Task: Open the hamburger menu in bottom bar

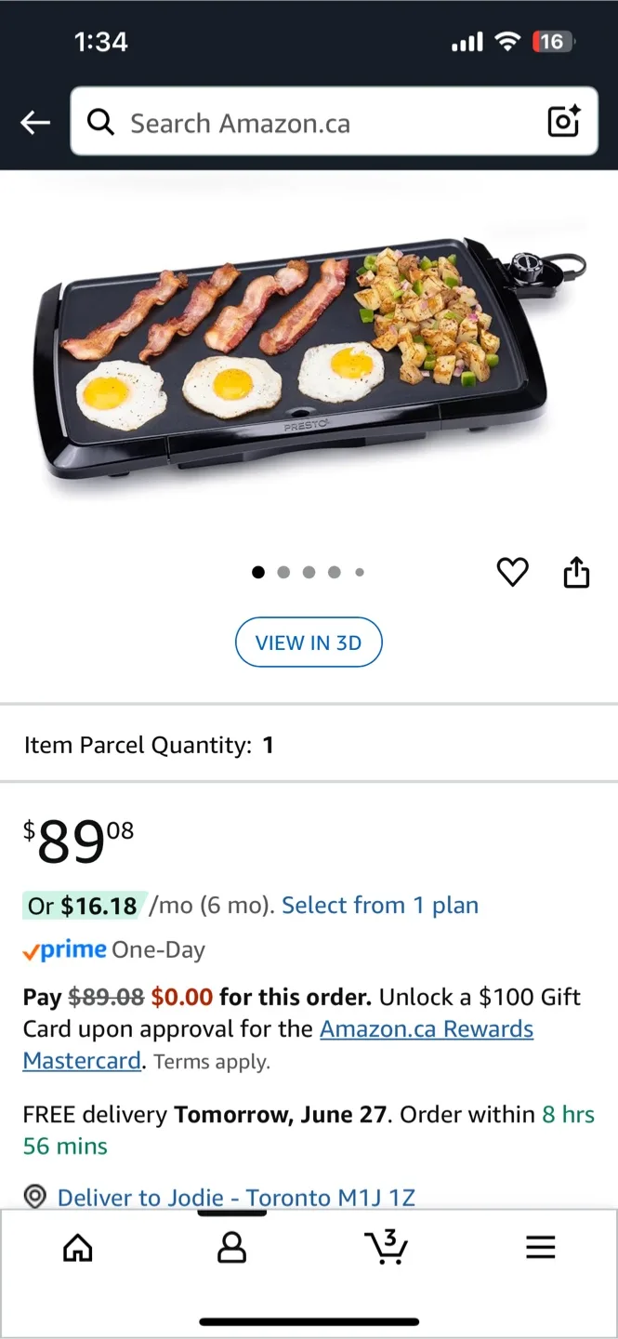Action: coord(540,1248)
